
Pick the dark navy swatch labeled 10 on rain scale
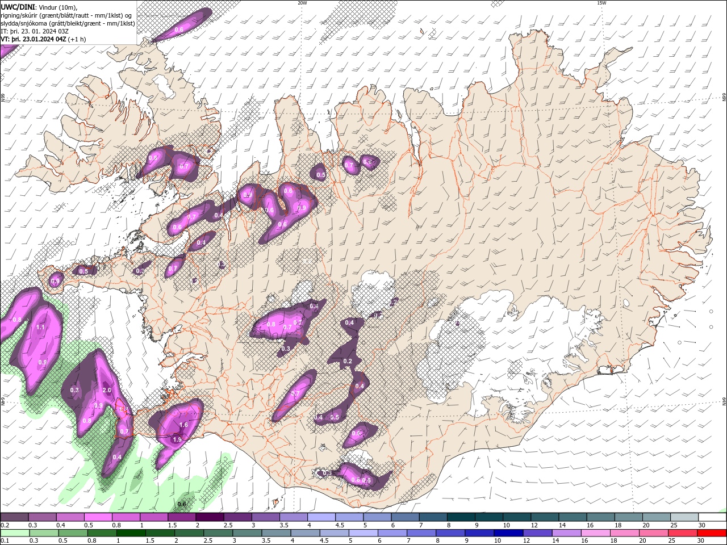508,533
